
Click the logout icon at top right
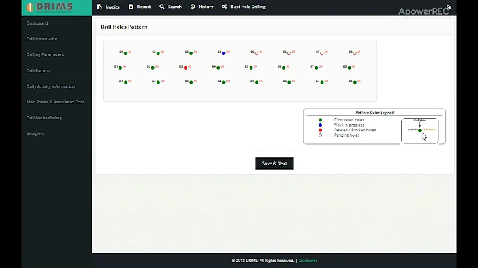pyautogui.click(x=449, y=7)
